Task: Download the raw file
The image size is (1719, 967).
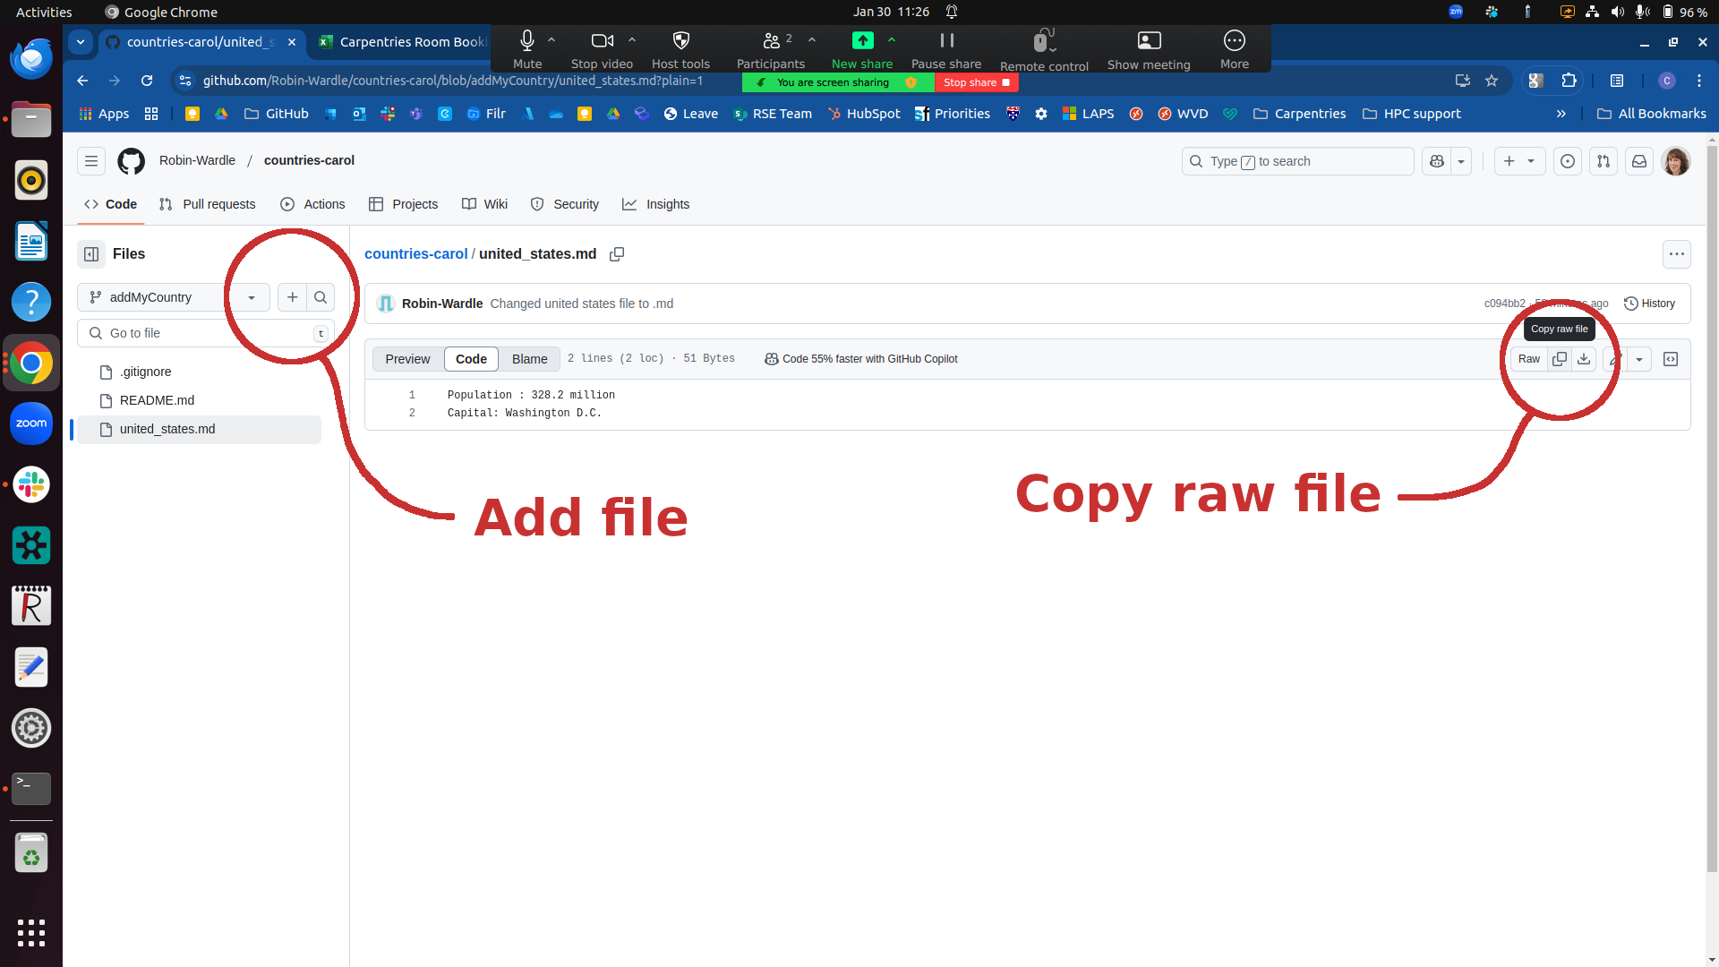Action: point(1585,358)
